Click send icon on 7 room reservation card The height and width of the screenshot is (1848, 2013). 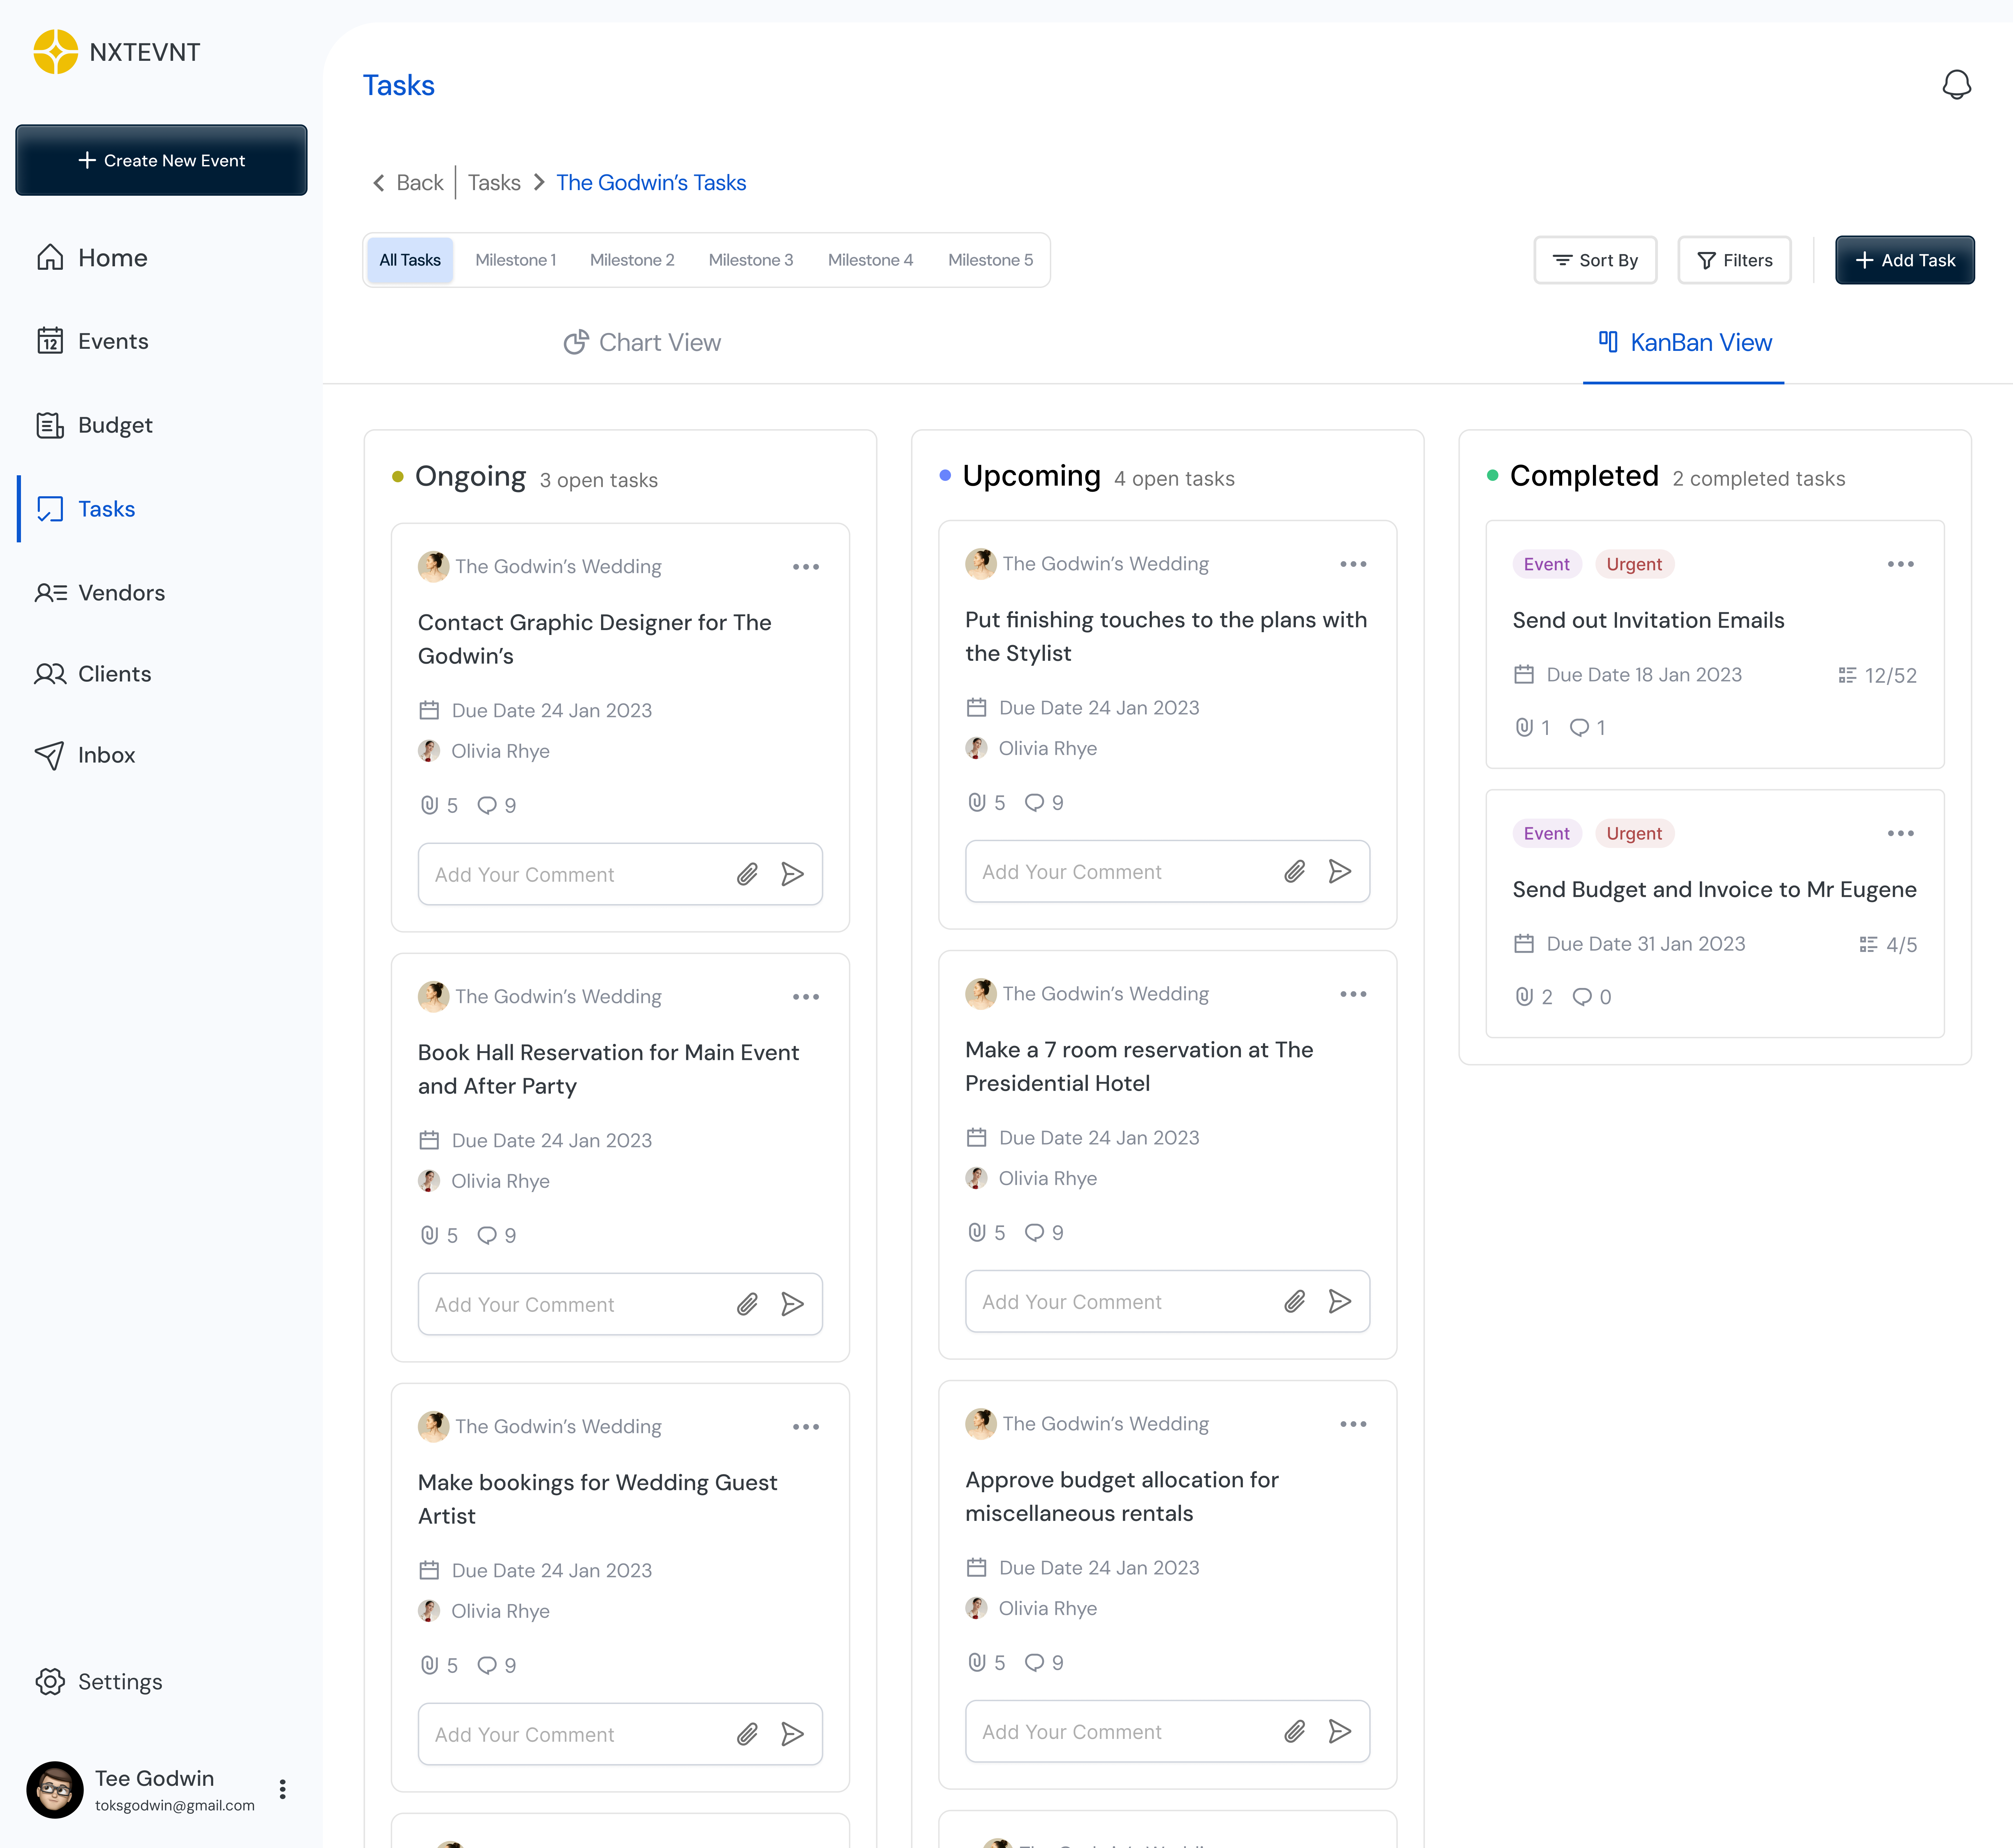(1339, 1301)
